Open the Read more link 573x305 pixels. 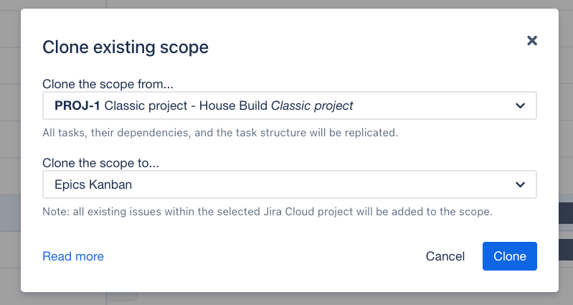(x=73, y=256)
